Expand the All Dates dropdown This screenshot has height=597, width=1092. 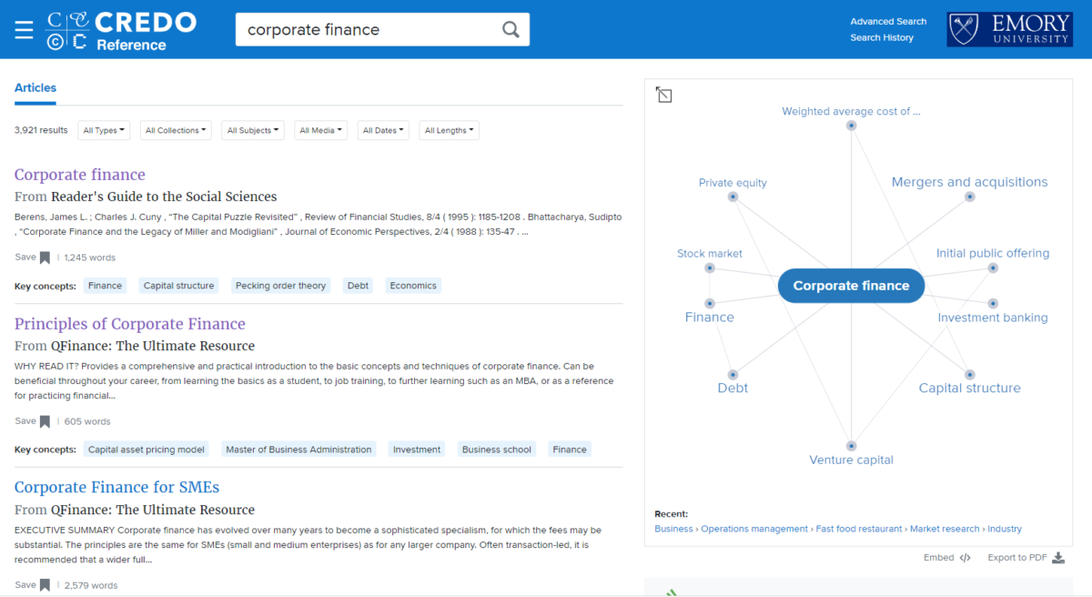click(x=383, y=130)
